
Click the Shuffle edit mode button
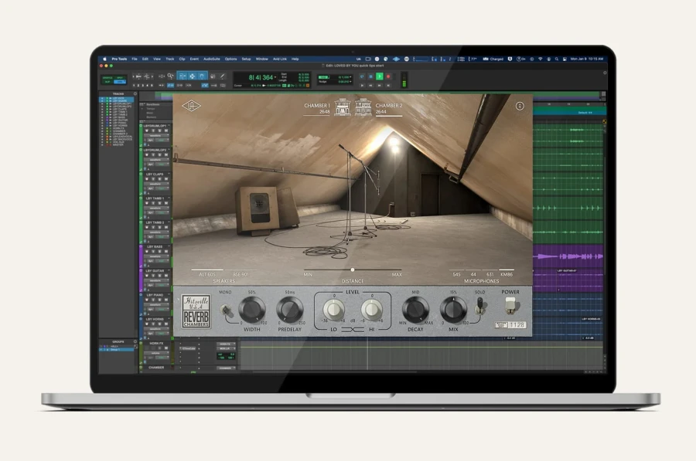(x=107, y=78)
